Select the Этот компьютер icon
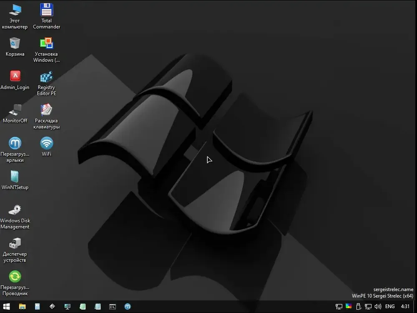 [15, 17]
